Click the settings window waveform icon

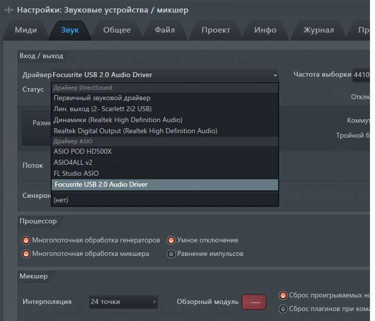click(9, 10)
